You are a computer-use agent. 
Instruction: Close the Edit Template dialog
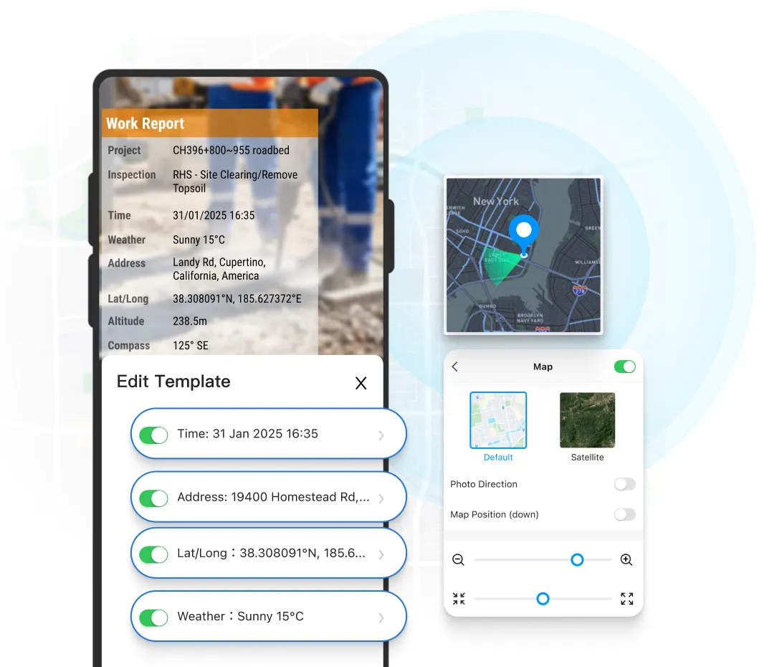pyautogui.click(x=361, y=383)
